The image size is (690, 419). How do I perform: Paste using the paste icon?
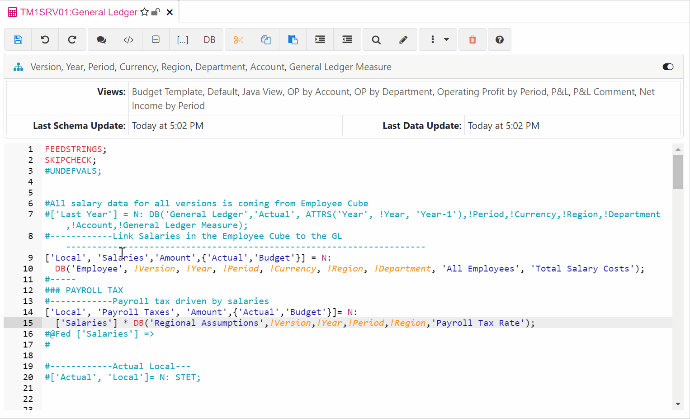pos(293,39)
